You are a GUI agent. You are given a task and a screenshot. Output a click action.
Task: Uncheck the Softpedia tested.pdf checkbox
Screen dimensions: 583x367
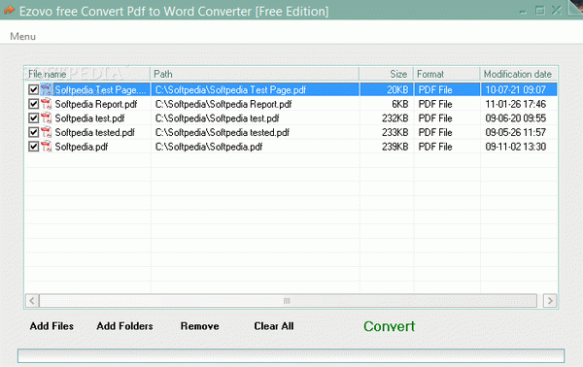coord(33,132)
